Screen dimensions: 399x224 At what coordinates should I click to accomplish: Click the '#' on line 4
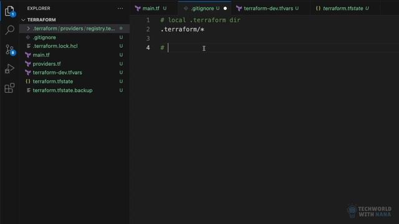(x=162, y=47)
